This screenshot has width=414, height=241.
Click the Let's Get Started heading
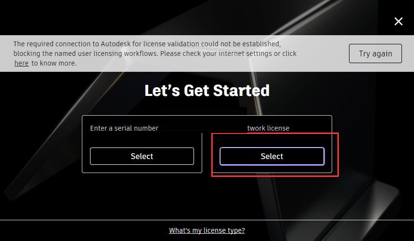click(x=207, y=91)
